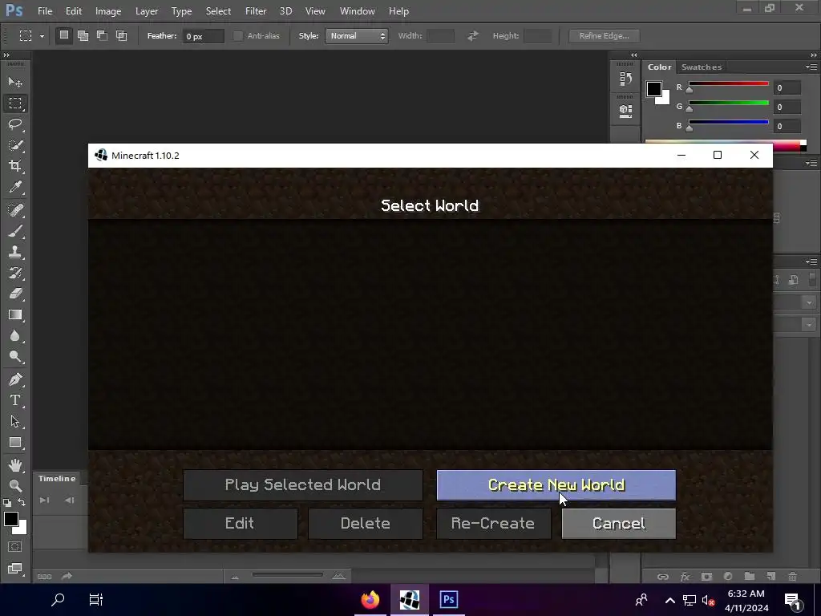
Task: Click the Link layers icon
Action: tap(663, 577)
